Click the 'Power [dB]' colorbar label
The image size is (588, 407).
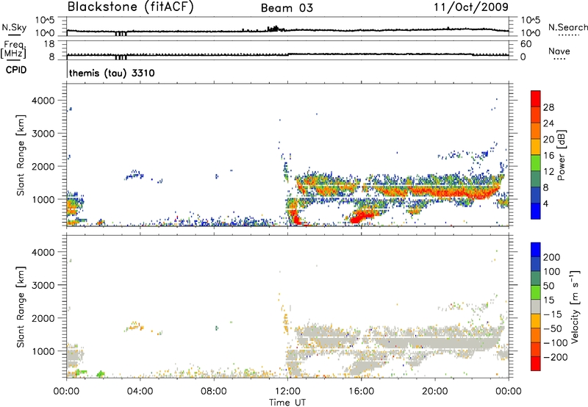561,155
